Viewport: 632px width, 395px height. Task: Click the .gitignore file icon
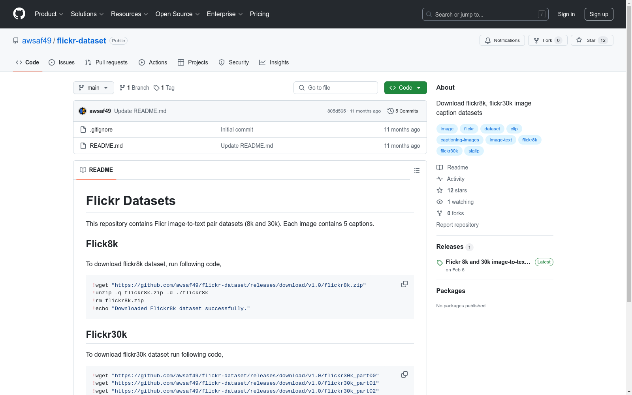[x=83, y=130]
